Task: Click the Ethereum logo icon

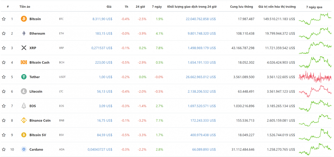Action: tap(24, 33)
